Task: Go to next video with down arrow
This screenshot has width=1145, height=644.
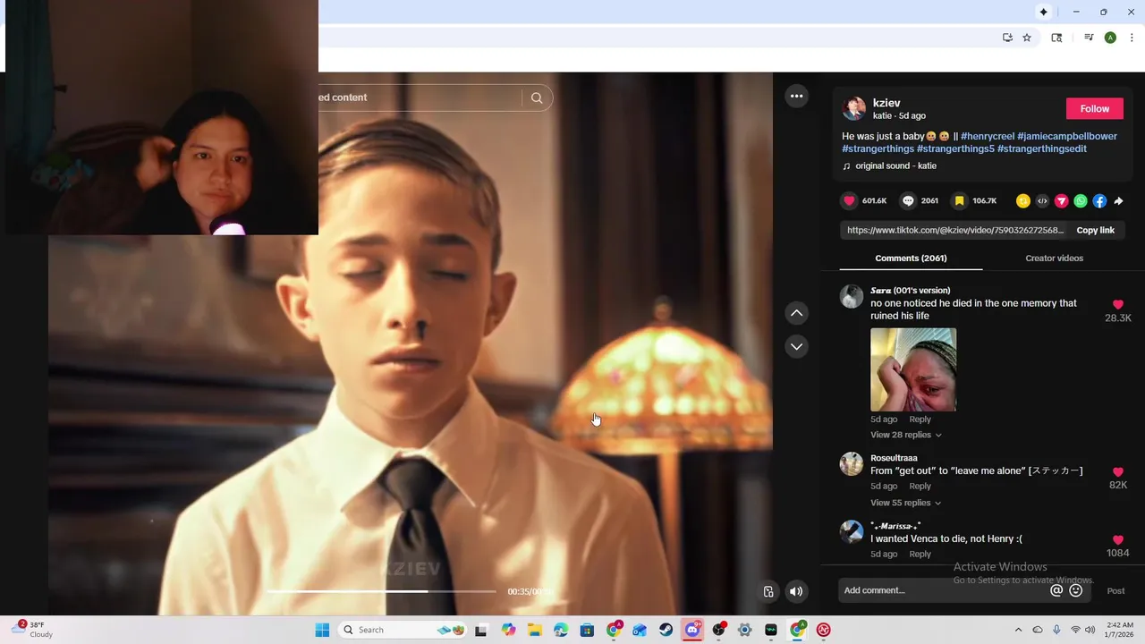Action: 796,346
